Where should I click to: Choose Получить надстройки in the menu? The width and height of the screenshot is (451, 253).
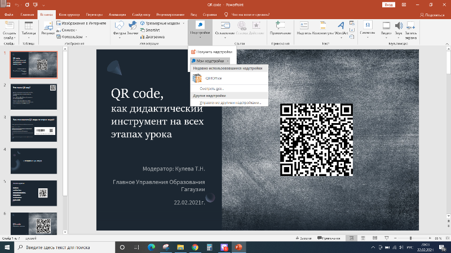[x=212, y=52]
